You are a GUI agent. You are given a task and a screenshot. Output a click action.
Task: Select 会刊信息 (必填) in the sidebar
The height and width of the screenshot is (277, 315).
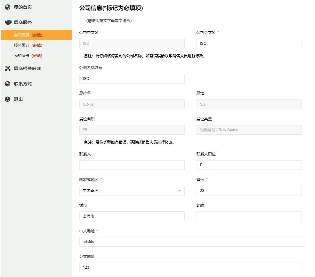click(36, 35)
